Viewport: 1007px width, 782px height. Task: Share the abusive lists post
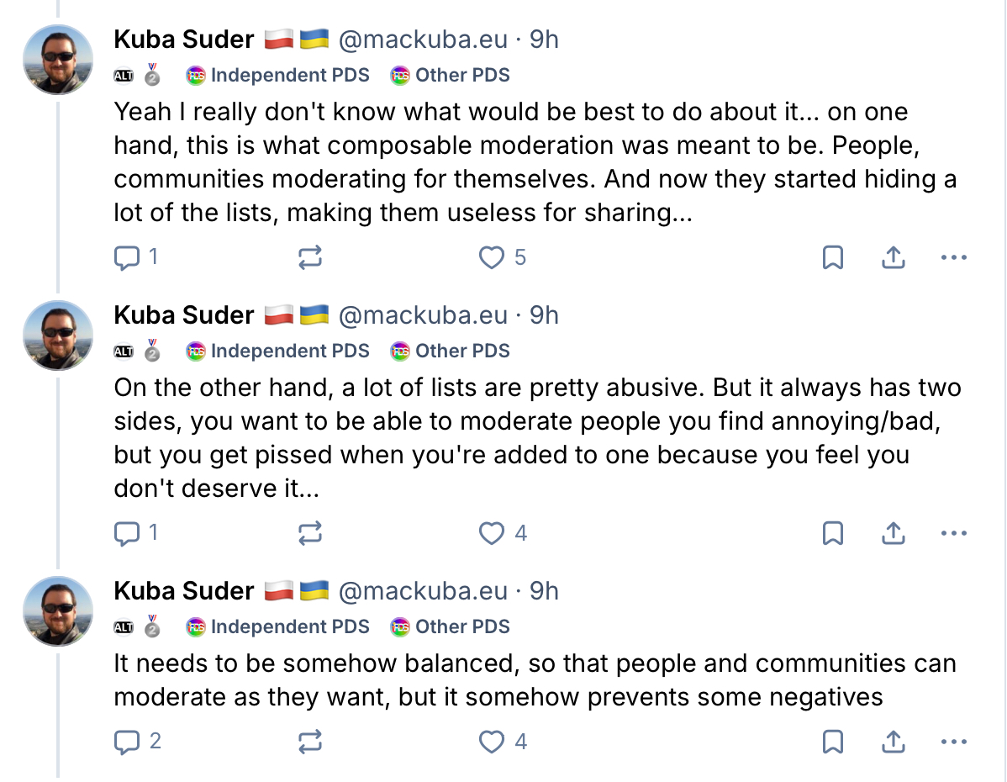(x=893, y=533)
